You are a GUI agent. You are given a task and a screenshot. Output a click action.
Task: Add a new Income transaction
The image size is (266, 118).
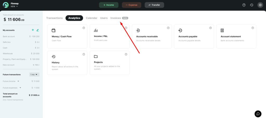click(x=109, y=5)
